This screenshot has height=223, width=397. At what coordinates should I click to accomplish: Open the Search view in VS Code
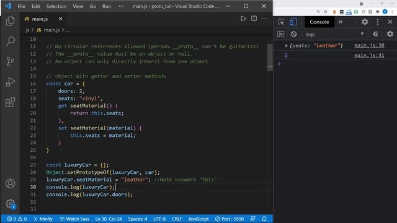(x=10, y=42)
